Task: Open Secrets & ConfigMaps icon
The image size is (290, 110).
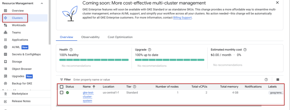Action: point(6,54)
